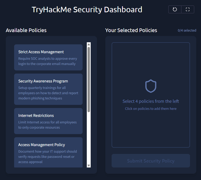Click the scroll down arrow in policy list
The height and width of the screenshot is (180, 201).
tap(89, 165)
